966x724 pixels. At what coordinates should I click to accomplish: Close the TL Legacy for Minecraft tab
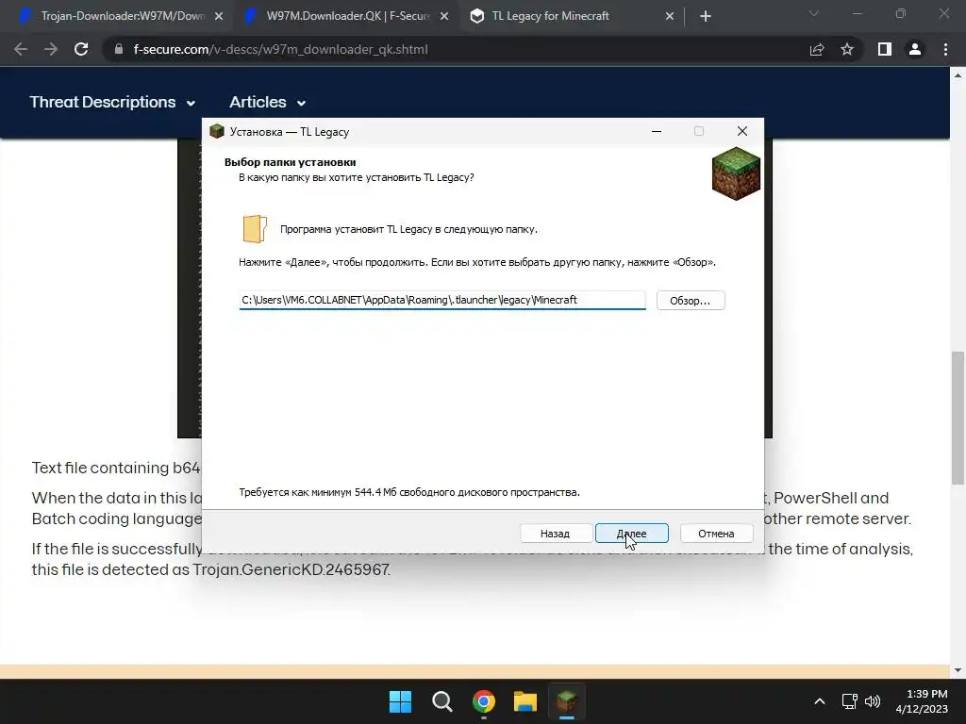pyautogui.click(x=670, y=17)
